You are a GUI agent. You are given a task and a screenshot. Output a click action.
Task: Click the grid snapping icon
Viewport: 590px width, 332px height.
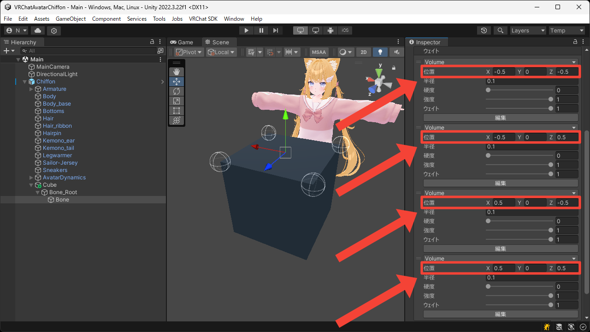(x=271, y=52)
